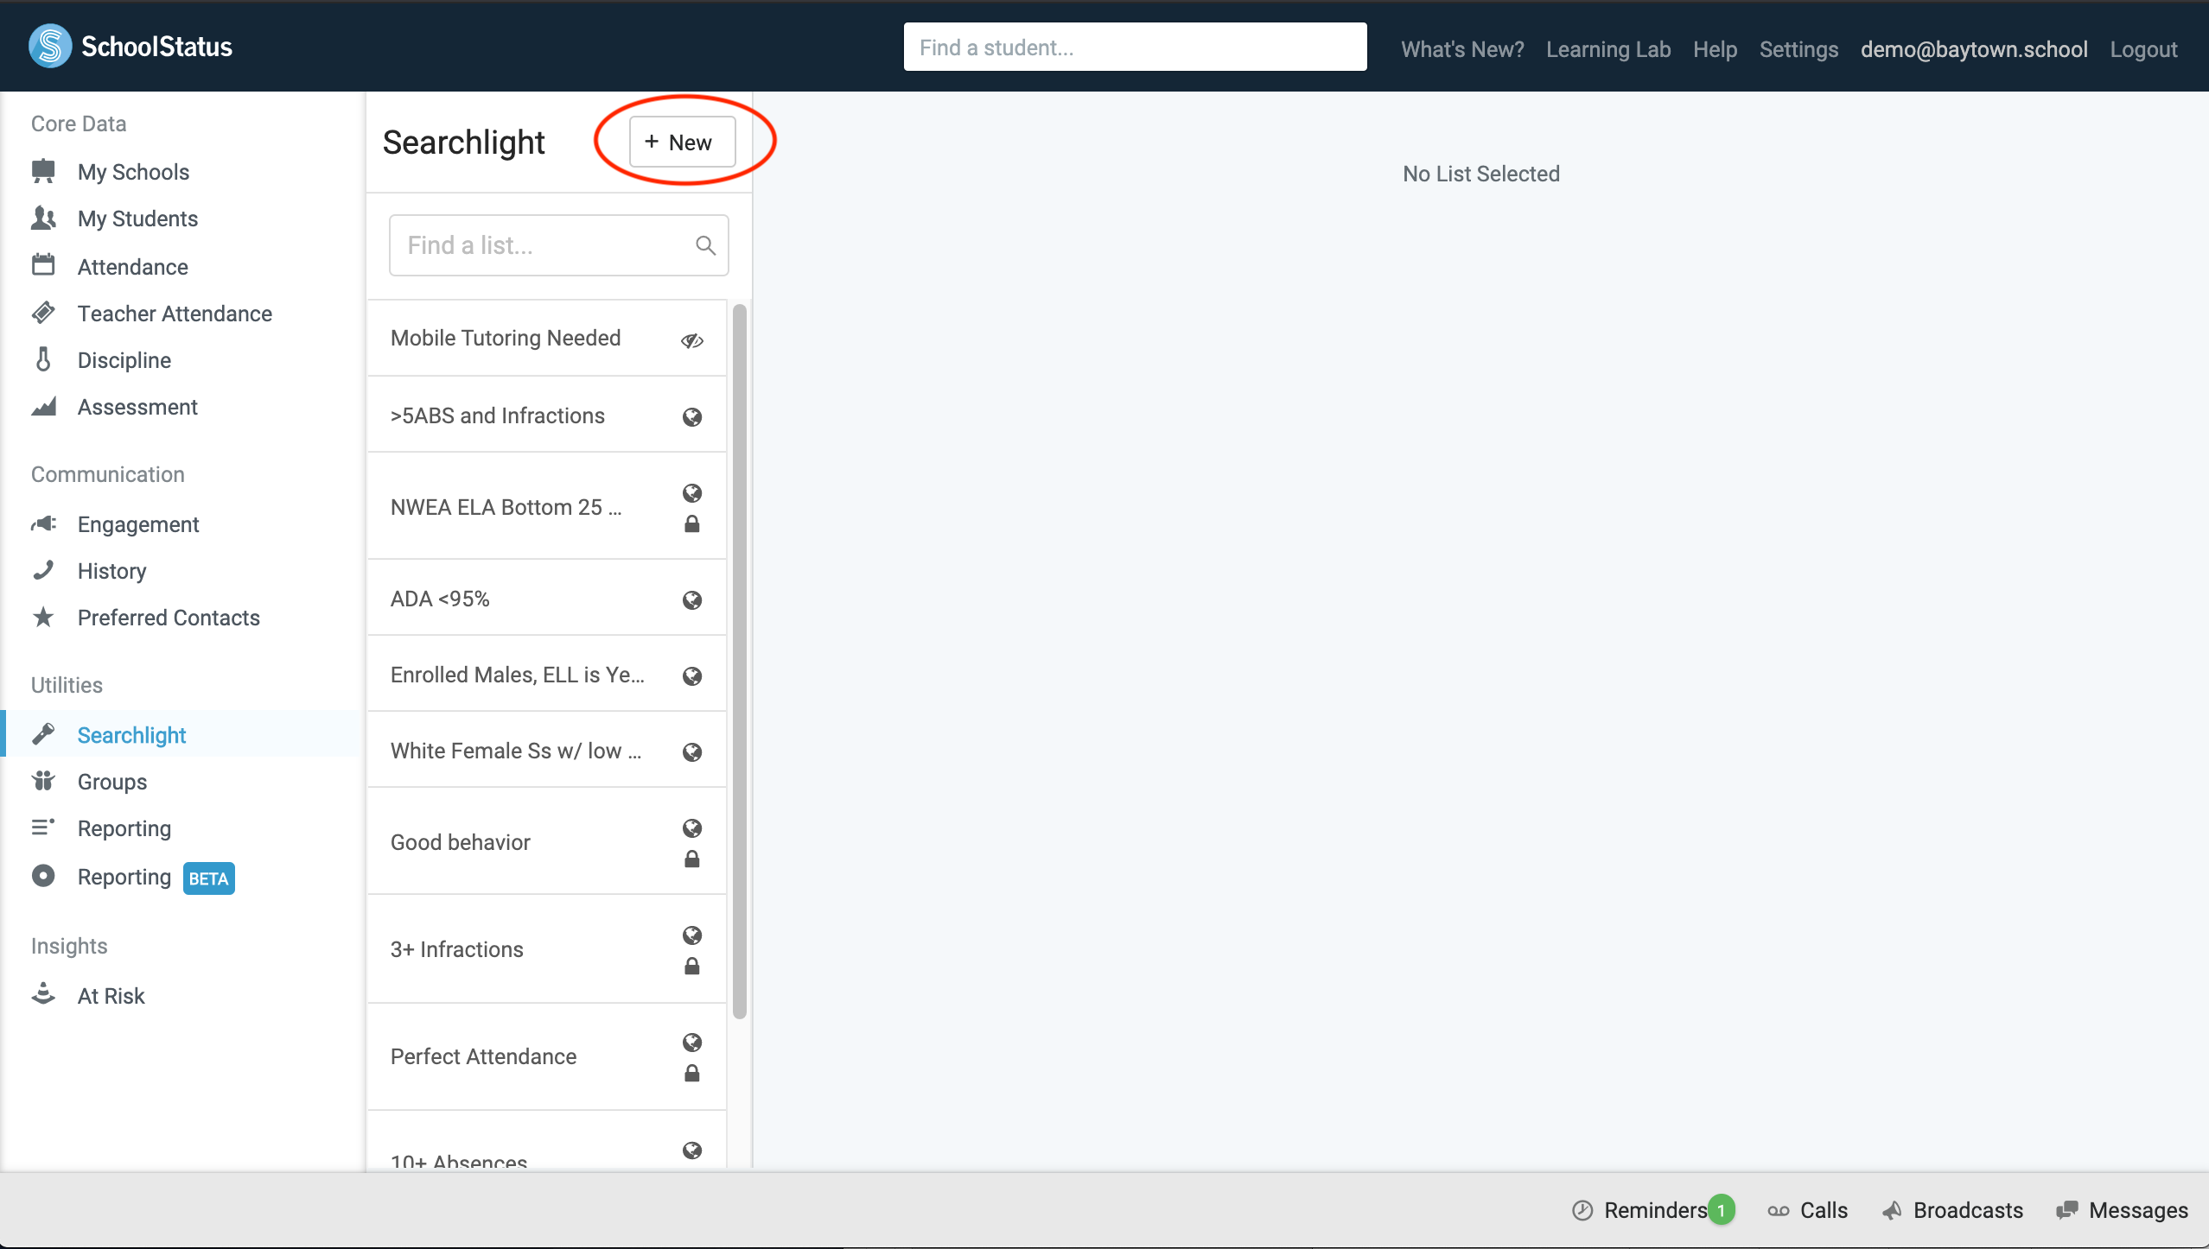This screenshot has height=1249, width=2209.
Task: Click the globe icon on Enrolled Males list
Action: (x=692, y=676)
